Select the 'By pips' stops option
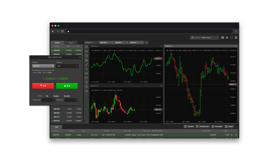Viewport: 273px width, 159px height. click(x=51, y=96)
